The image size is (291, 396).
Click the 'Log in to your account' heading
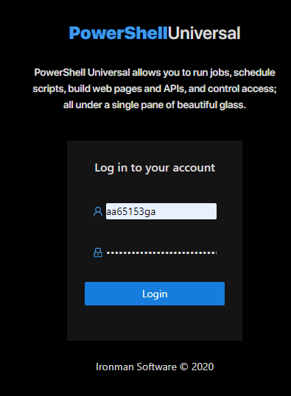(x=155, y=168)
